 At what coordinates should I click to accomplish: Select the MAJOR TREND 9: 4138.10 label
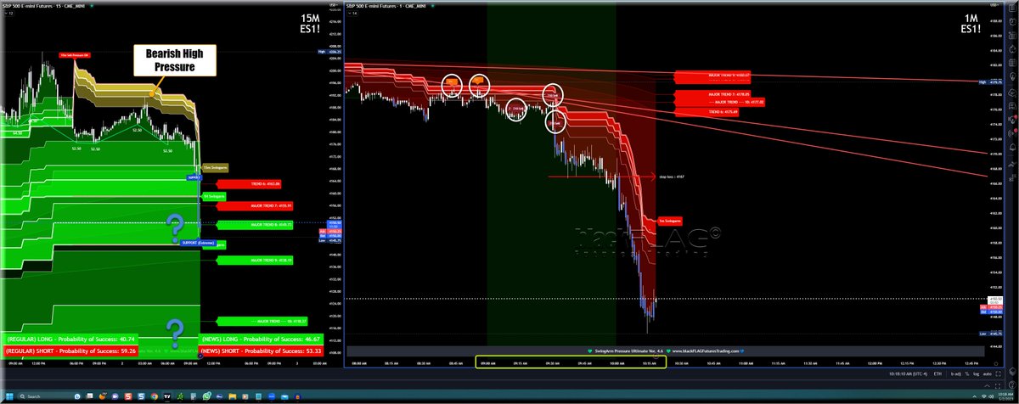coord(255,261)
